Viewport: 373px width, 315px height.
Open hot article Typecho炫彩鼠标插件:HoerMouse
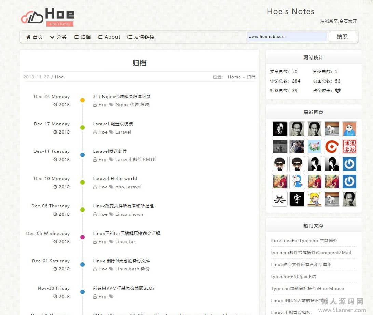click(x=307, y=289)
